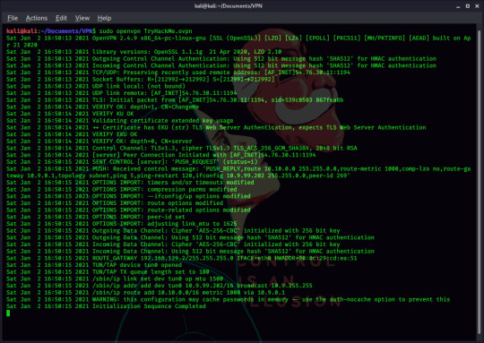Click 'Outgoing Data Channel: Using 512 bit message hash' line

[190, 237]
